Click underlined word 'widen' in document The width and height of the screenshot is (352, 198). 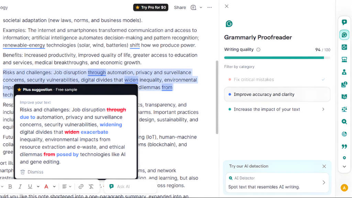(x=131, y=80)
